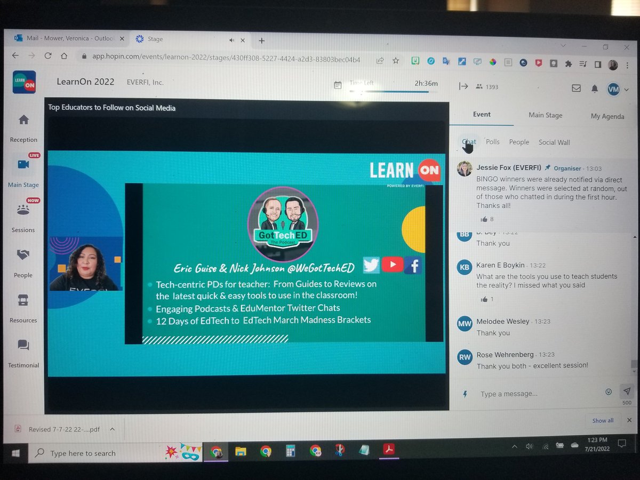Open the Reception section
Screen dimensions: 640x480
(x=23, y=128)
